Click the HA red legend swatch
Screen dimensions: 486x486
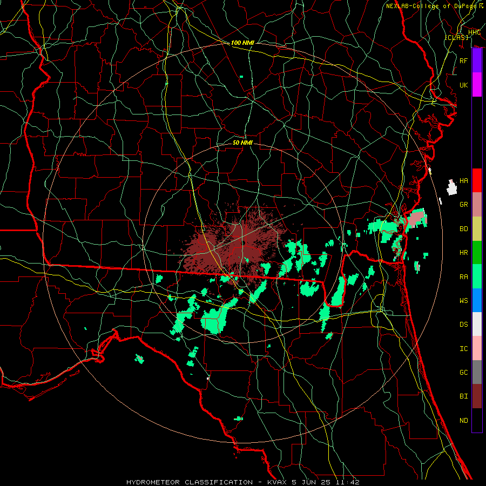click(477, 180)
